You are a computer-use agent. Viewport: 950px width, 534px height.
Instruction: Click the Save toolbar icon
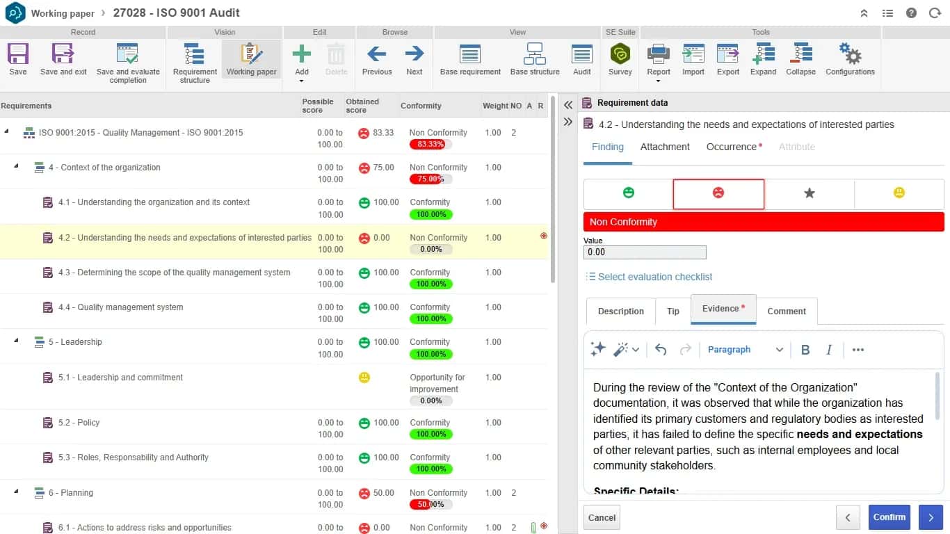point(18,54)
